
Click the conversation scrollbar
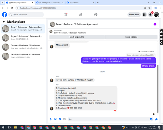click(x=158, y=89)
